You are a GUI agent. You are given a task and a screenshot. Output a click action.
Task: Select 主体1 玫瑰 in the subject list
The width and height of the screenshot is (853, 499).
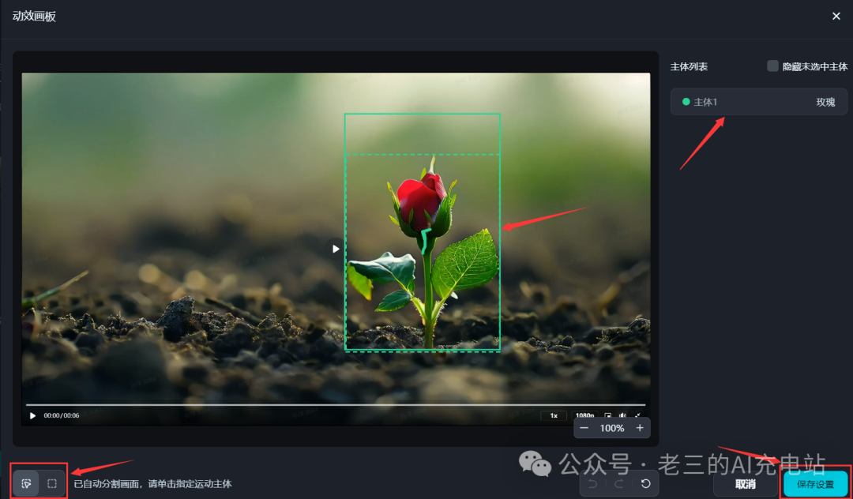coord(758,102)
